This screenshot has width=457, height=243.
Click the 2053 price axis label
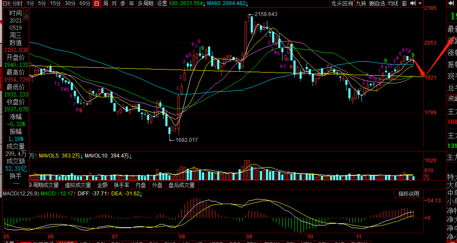point(430,43)
